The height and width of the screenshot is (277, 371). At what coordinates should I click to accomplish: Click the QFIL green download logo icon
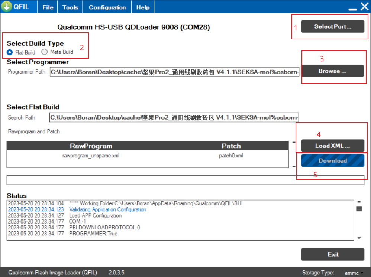tap(7, 6)
